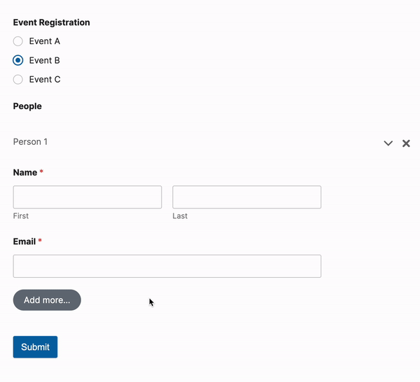Click the required Name field label
The height and width of the screenshot is (382, 420).
(25, 172)
